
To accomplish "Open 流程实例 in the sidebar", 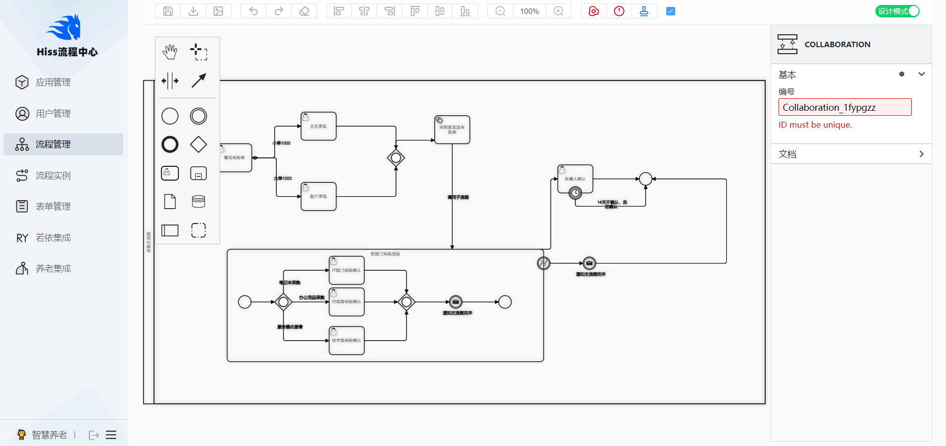I will (x=53, y=175).
